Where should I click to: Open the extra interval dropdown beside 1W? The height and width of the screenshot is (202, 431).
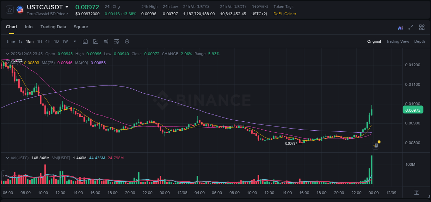[x=74, y=41]
